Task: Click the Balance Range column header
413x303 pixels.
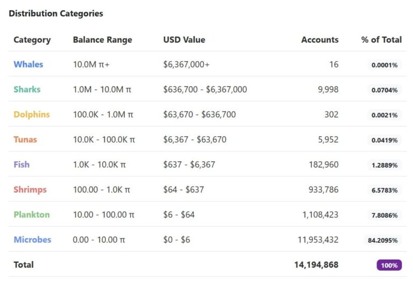Action: coord(103,40)
